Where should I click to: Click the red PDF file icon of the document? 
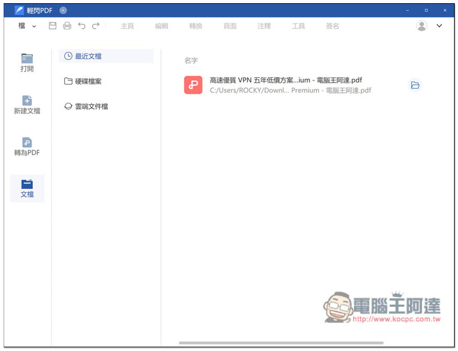193,85
